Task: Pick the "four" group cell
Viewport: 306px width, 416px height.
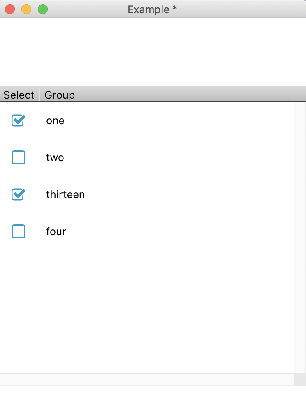Action: click(x=56, y=232)
